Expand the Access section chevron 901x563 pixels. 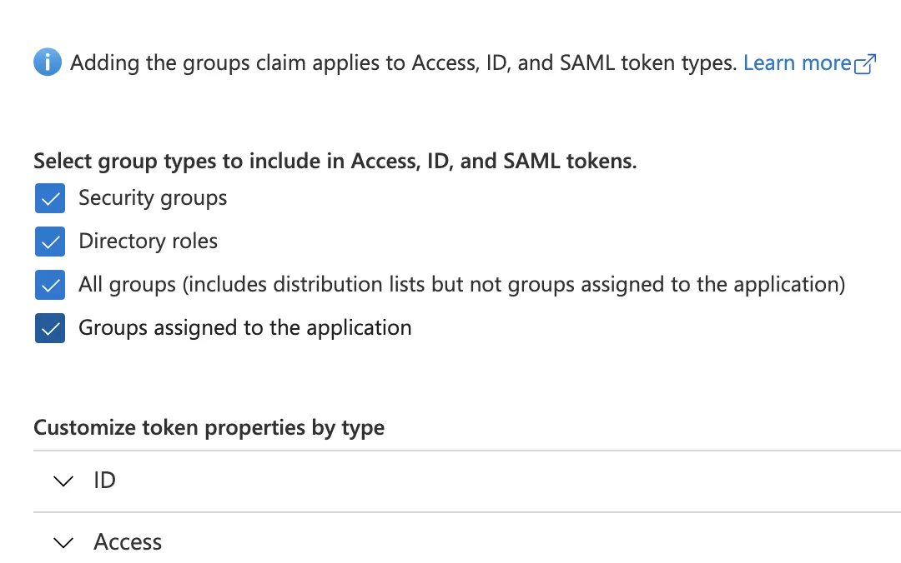pyautogui.click(x=63, y=543)
